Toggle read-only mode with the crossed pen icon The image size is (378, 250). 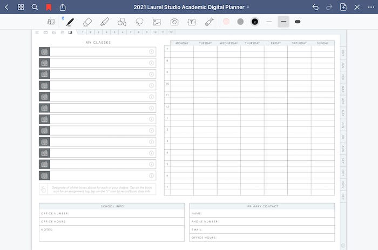pyautogui.click(x=357, y=7)
